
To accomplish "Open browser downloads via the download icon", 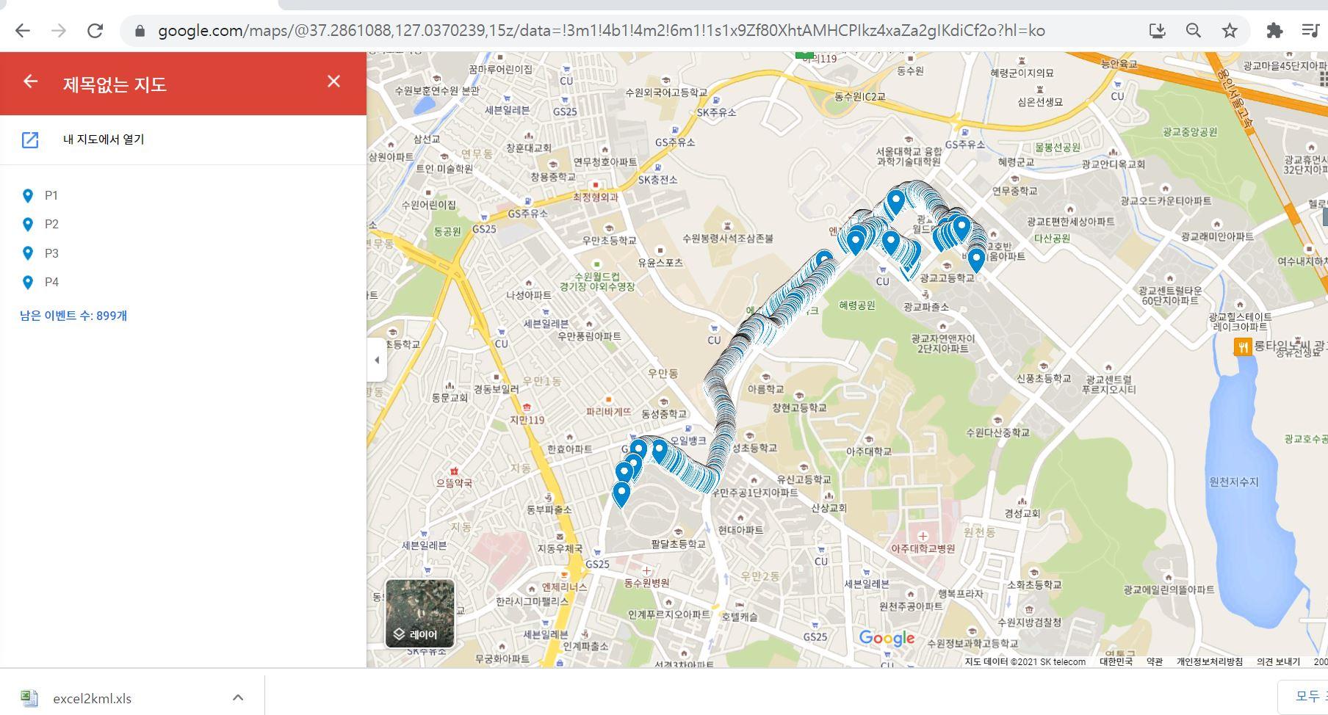I will click(x=1158, y=30).
